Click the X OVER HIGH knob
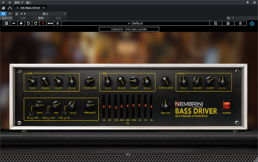Screen dimensions: 258x162 point(166,81)
